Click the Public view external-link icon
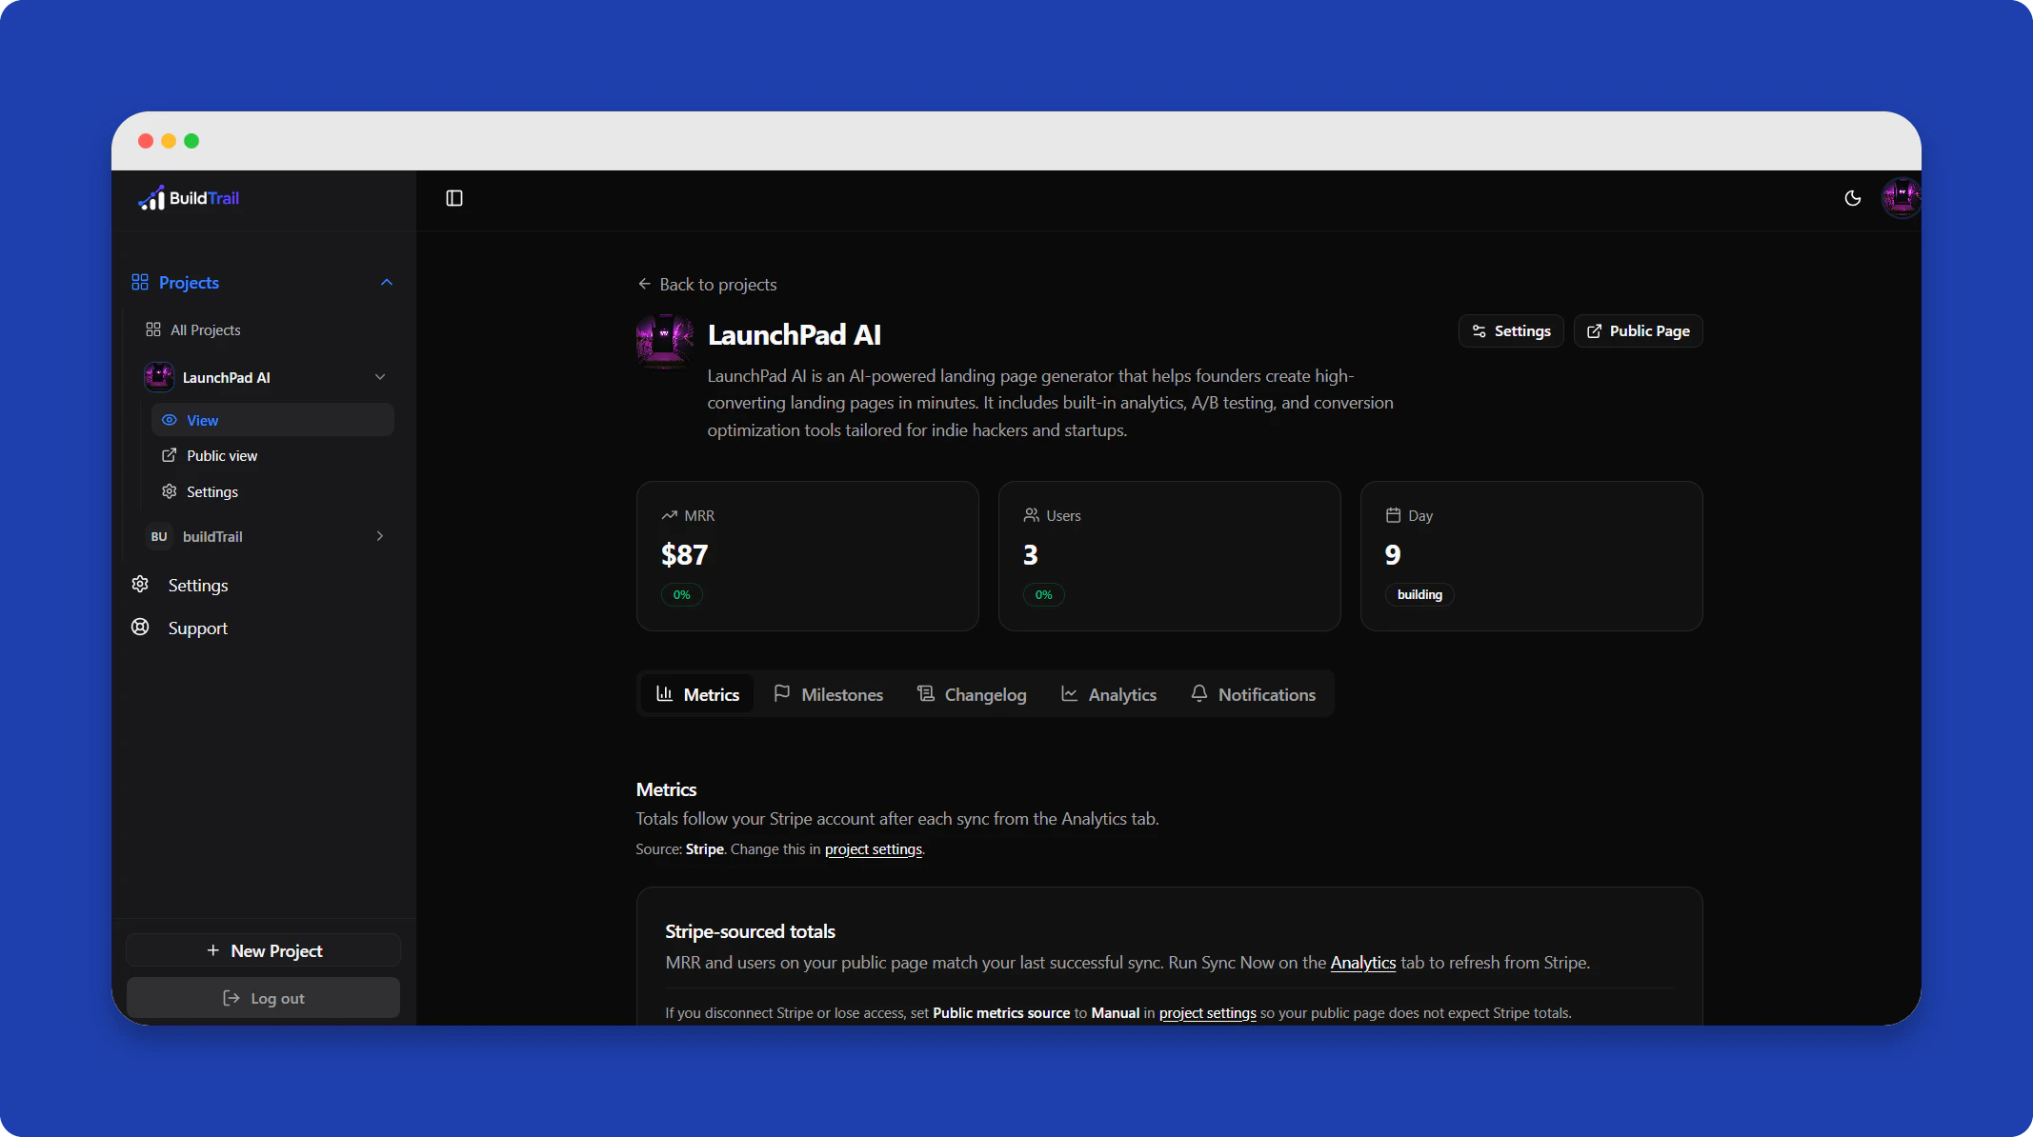2033x1137 pixels. (170, 455)
